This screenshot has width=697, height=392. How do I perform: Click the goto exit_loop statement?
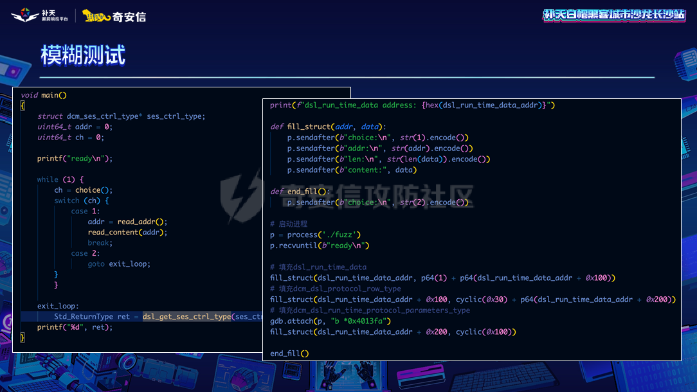pyautogui.click(x=119, y=263)
